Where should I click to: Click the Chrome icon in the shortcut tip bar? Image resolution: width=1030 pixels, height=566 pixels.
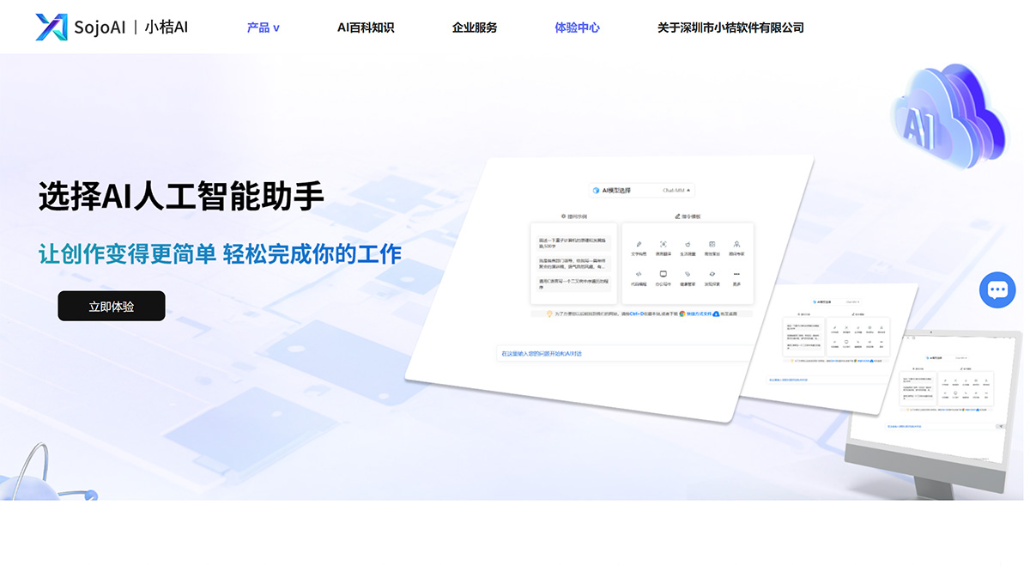pyautogui.click(x=682, y=314)
